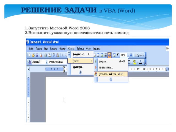Click the Styles and Formatting icon
The image size is (176, 132).
[30, 62]
